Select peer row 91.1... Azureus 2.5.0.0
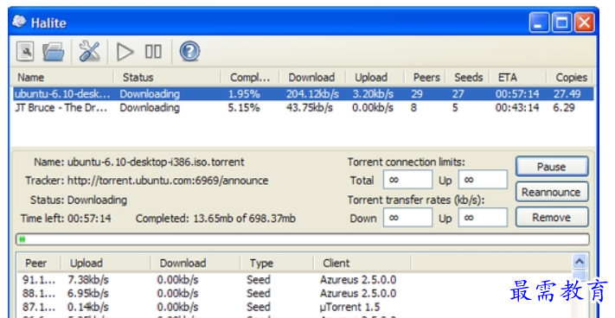The image size is (615, 318). [294, 280]
